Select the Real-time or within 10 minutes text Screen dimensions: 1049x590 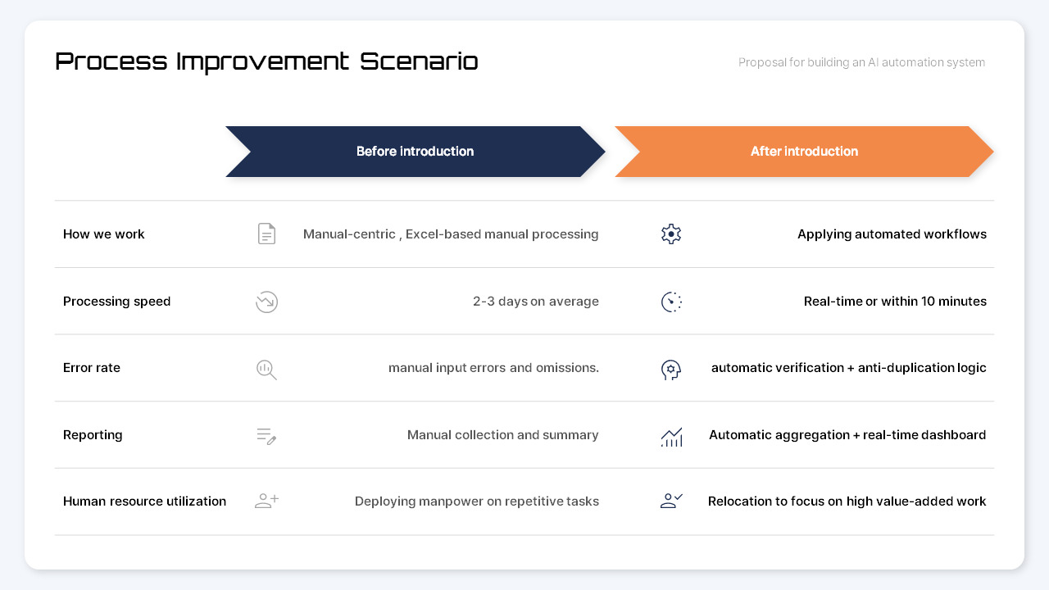[895, 302]
